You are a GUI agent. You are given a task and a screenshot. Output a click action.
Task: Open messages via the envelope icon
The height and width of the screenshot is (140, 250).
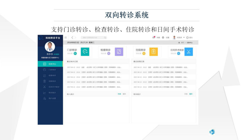(154, 37)
